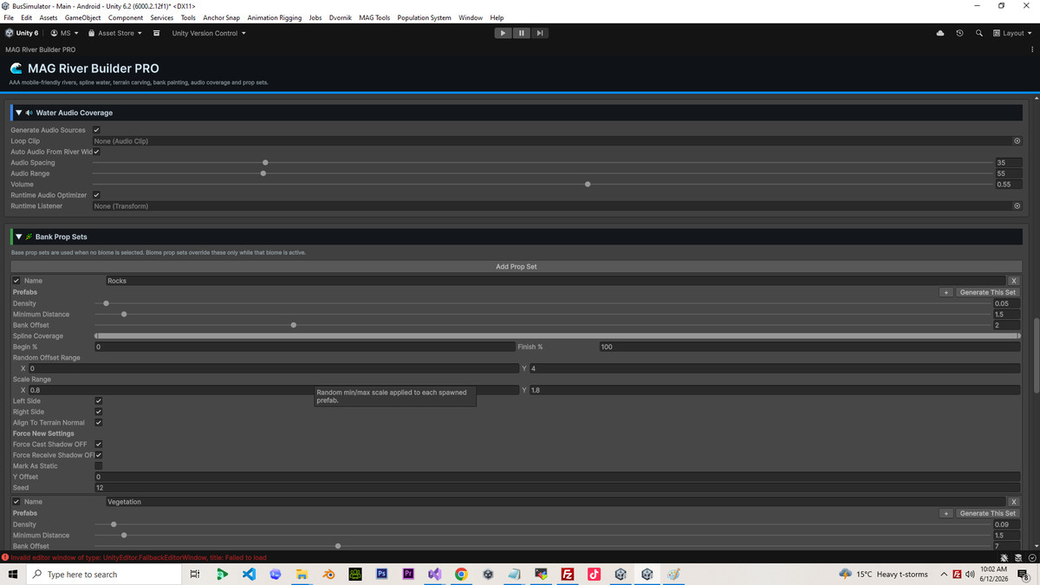Open Visual Studio from the taskbar
The image size is (1040, 585).
click(435, 575)
